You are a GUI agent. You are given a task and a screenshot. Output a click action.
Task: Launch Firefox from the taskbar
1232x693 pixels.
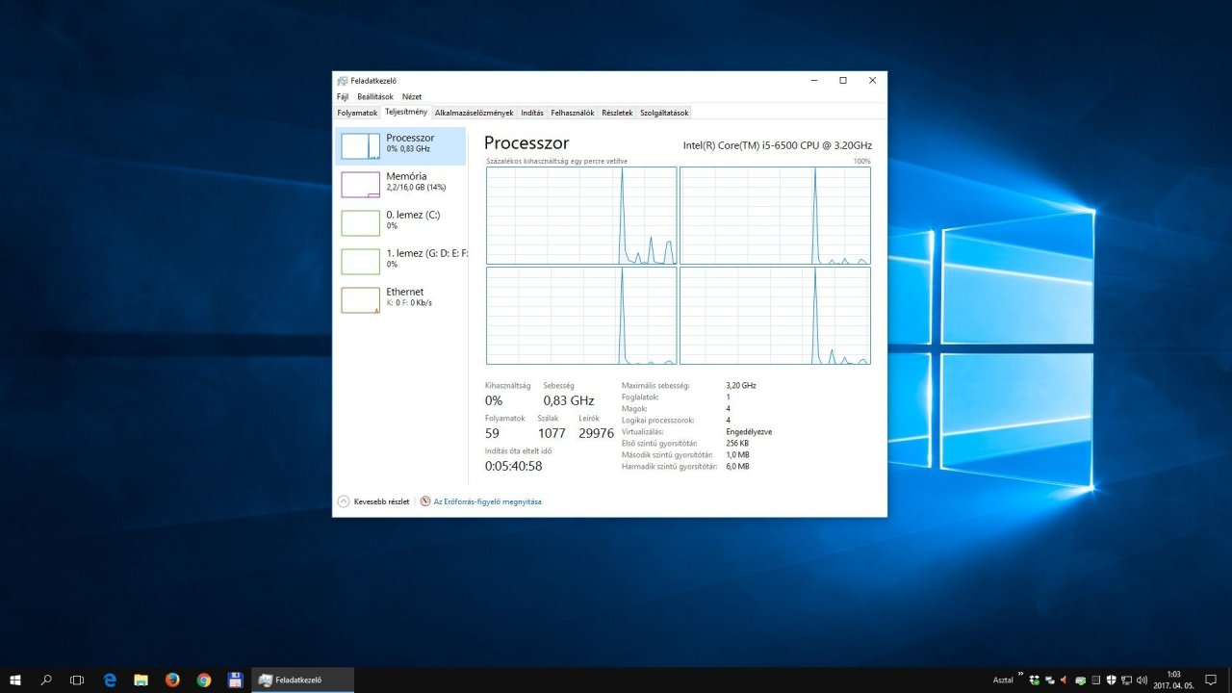tap(172, 680)
